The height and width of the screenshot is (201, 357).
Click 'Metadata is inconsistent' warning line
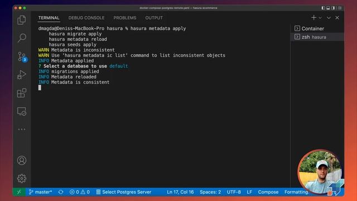click(x=76, y=50)
